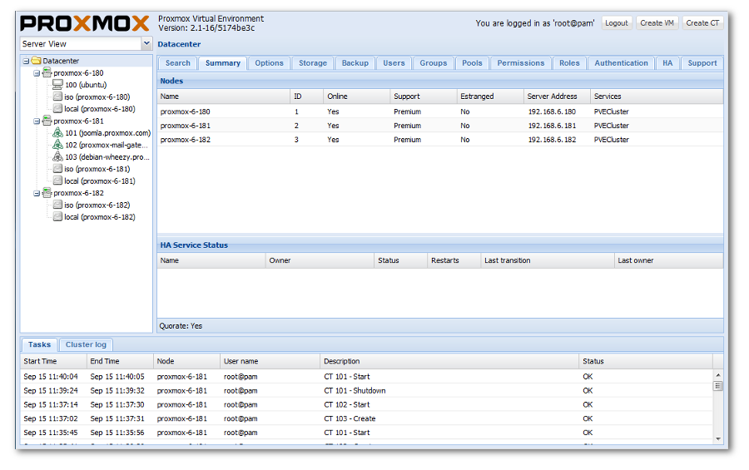This screenshot has width=749, height=470.
Task: Click storage icon for local (proxmox-6-181)
Action: [57, 181]
